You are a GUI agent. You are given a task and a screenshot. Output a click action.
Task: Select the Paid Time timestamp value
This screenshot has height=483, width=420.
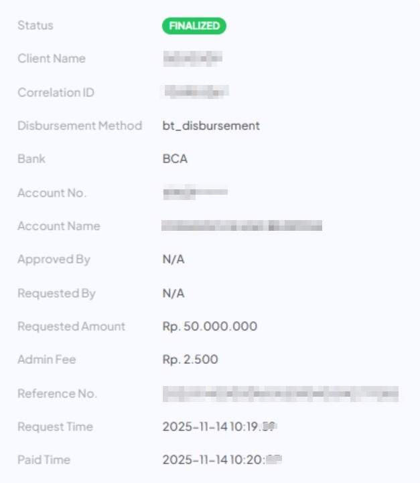click(x=221, y=460)
